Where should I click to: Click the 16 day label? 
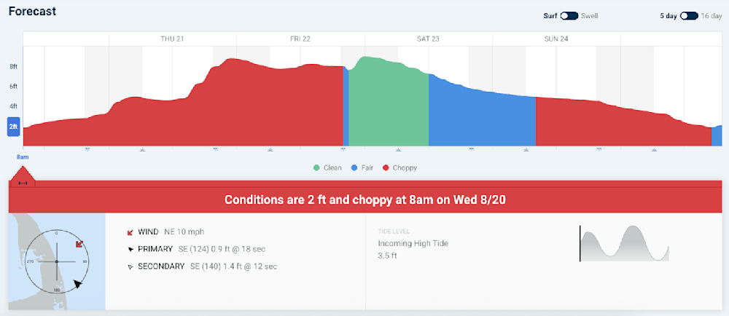coord(711,15)
